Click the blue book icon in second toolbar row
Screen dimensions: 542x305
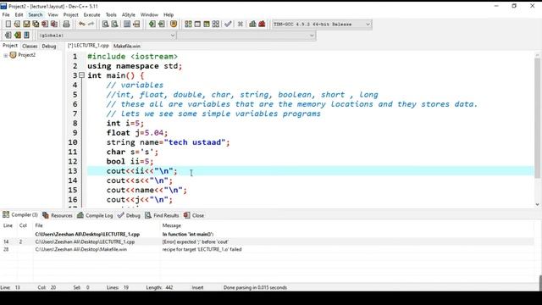pos(26,35)
